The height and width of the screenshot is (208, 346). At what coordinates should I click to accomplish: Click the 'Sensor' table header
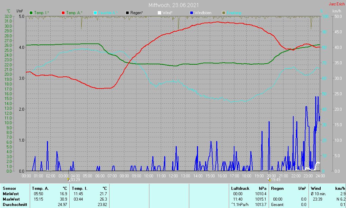tap(9, 188)
